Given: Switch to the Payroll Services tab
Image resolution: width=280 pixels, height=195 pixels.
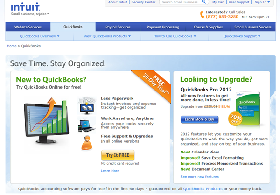Looking at the screenshot, I should coord(118,27).
